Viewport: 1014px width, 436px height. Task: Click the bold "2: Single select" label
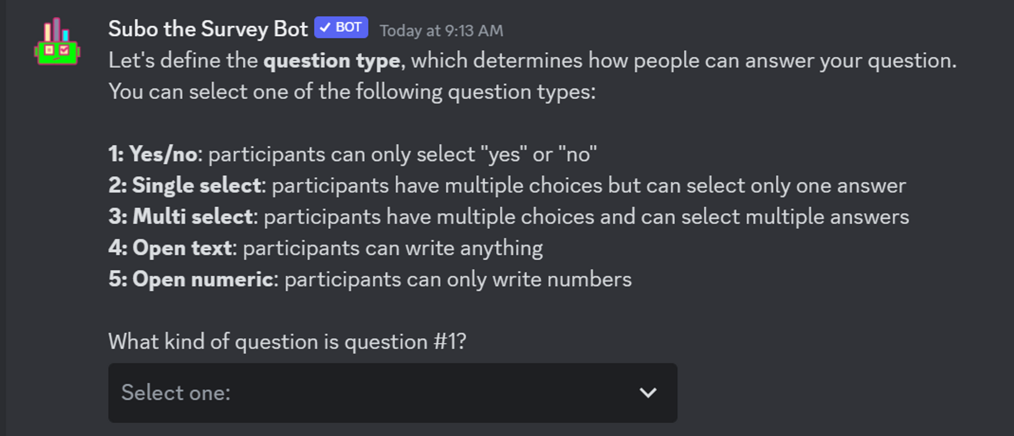(x=185, y=186)
